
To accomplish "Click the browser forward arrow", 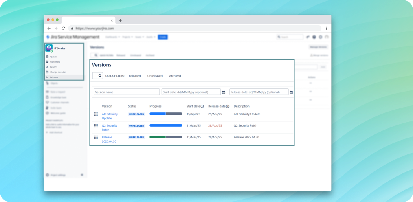I will click(x=56, y=28).
